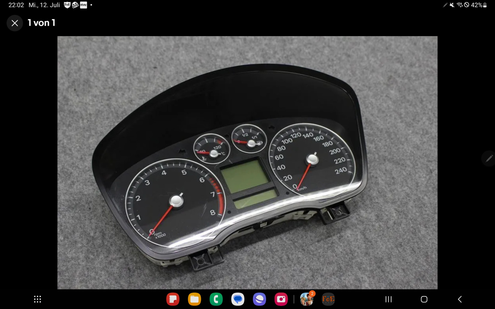Screen dimensions: 495x309
Task: Open the red Camera app
Action: click(281, 299)
